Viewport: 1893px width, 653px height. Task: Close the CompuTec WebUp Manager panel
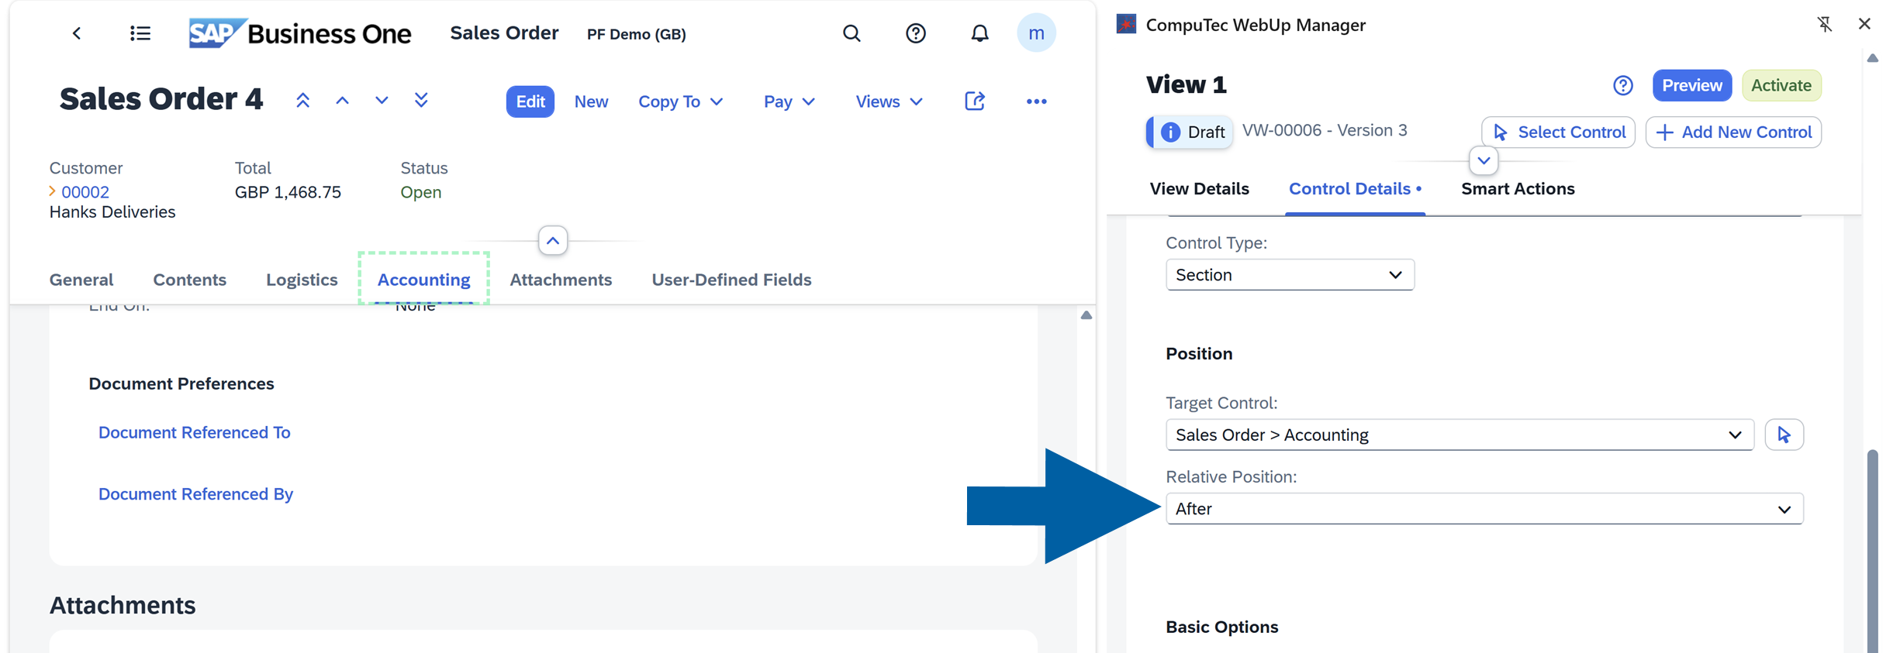1865,24
